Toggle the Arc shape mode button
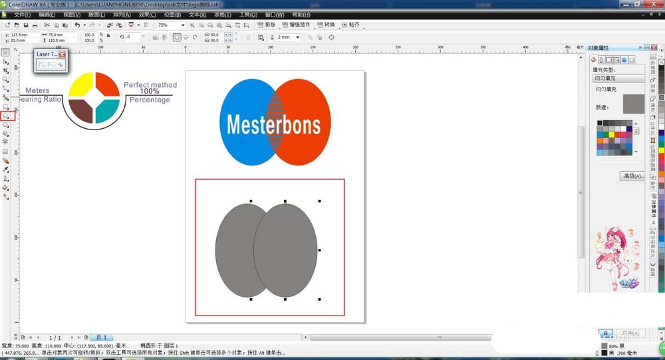Screen dimensions: 665x360 point(195,37)
